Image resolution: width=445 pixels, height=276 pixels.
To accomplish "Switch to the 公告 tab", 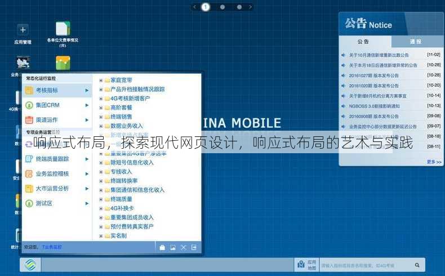I will [x=365, y=42].
